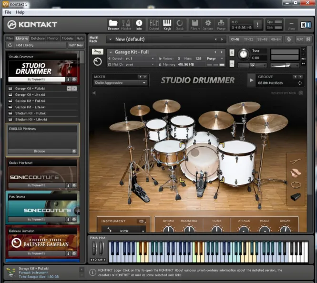Toggle the AUX sends view
317x283 pixels.
(299, 39)
